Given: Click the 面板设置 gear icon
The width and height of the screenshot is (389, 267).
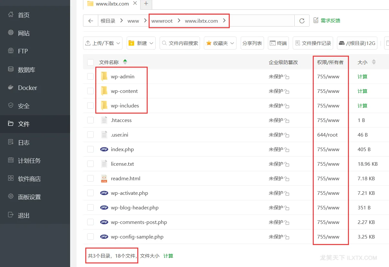Looking at the screenshot, I should click(x=11, y=196).
